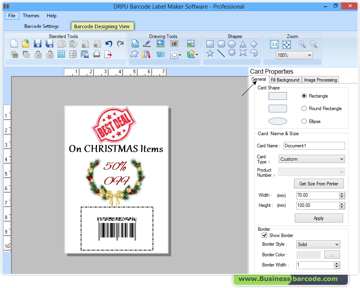Redo the last undone action

click(x=120, y=43)
